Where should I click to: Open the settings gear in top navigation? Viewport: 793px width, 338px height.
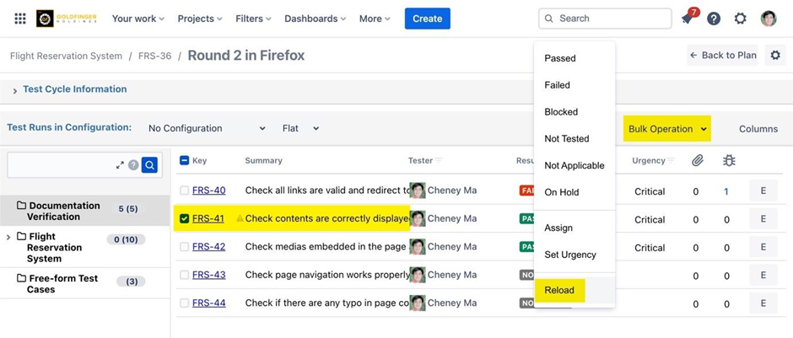coord(740,19)
